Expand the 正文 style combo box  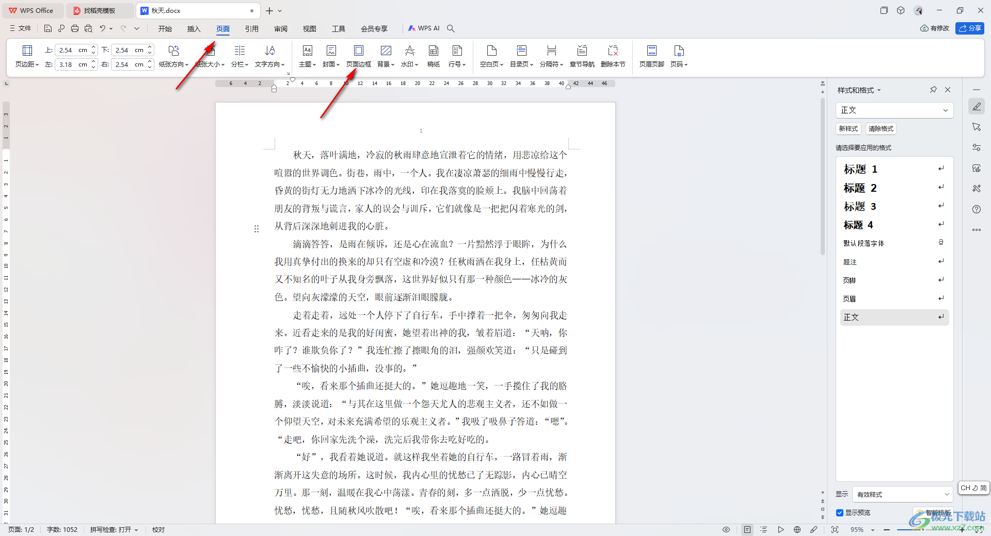(x=946, y=110)
